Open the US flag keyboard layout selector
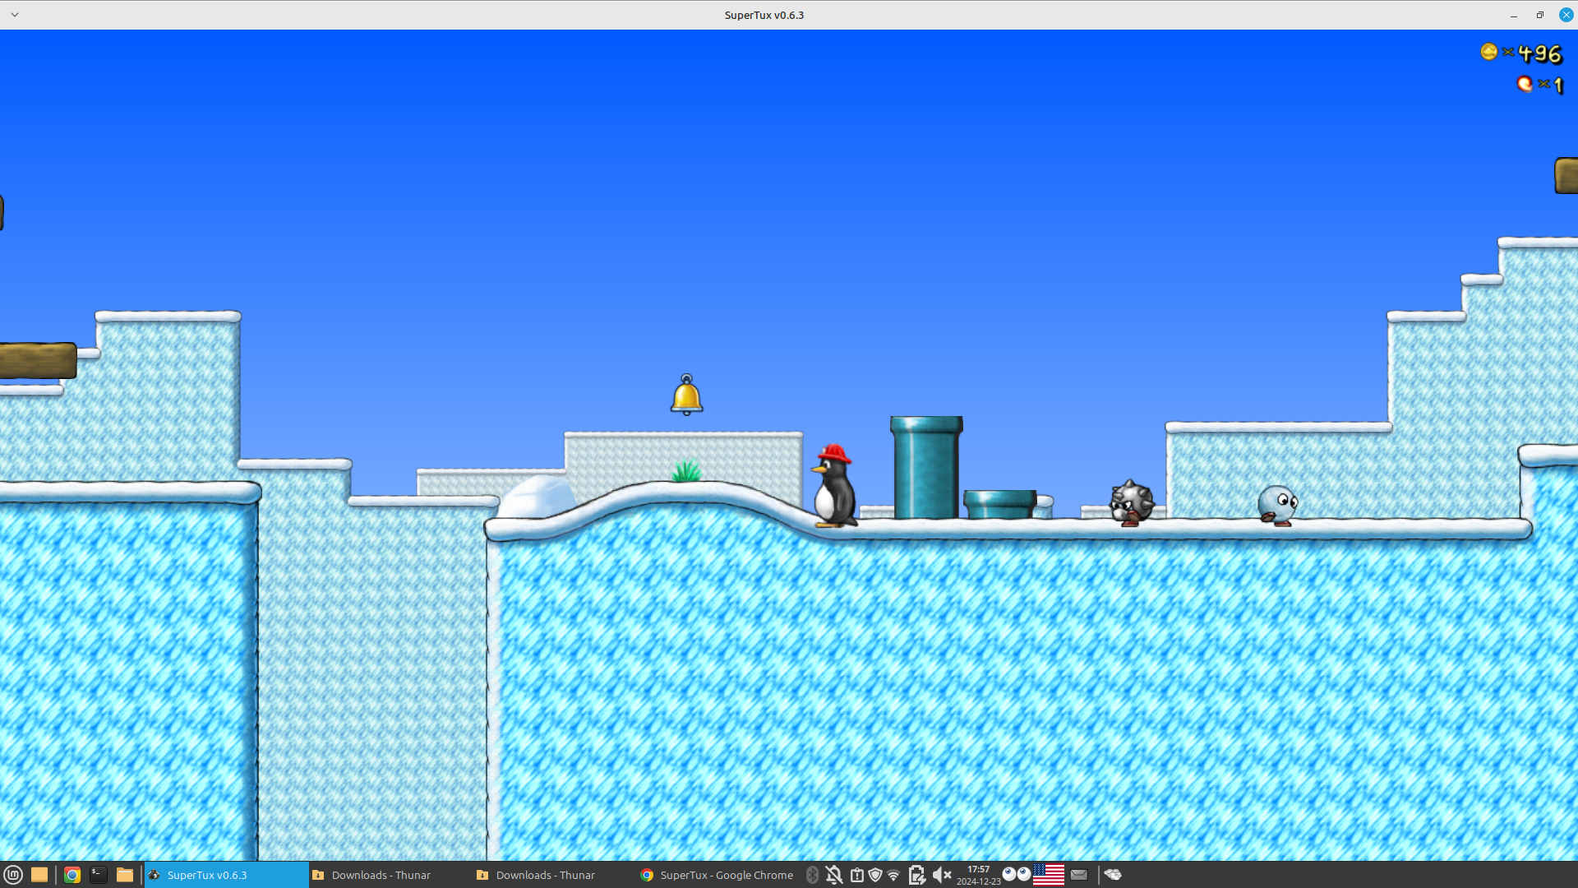 click(x=1048, y=875)
